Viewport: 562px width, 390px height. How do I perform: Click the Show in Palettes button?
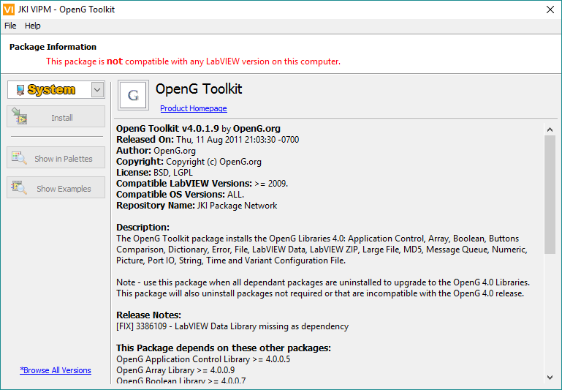[56, 157]
